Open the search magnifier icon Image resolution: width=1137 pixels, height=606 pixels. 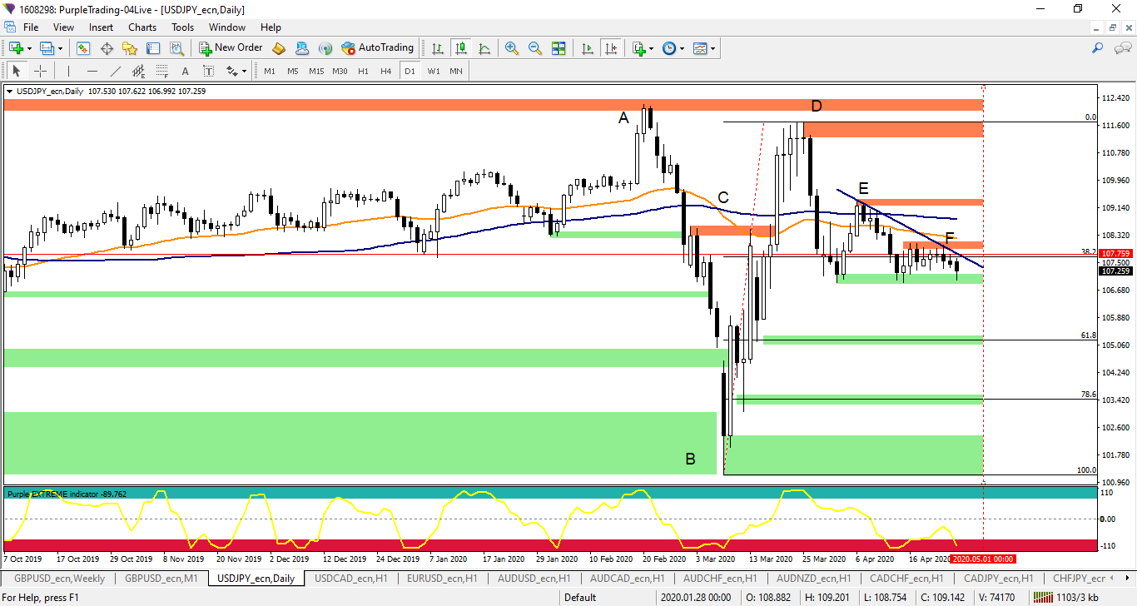point(1097,48)
